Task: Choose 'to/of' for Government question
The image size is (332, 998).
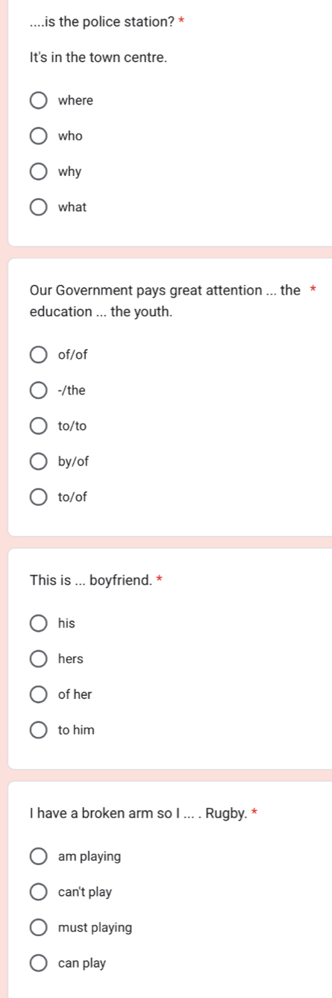Action: [x=38, y=496]
